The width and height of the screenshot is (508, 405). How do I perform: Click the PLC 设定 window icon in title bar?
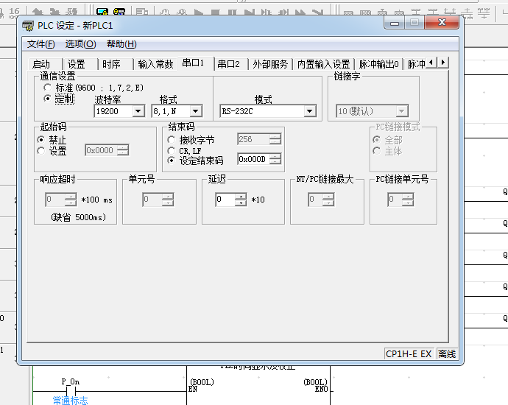[28, 25]
